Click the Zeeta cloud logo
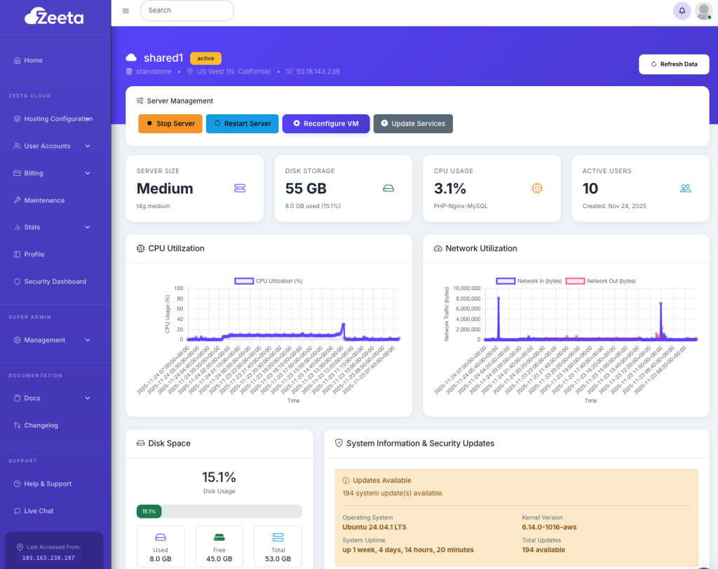This screenshot has width=718, height=569. pos(54,17)
